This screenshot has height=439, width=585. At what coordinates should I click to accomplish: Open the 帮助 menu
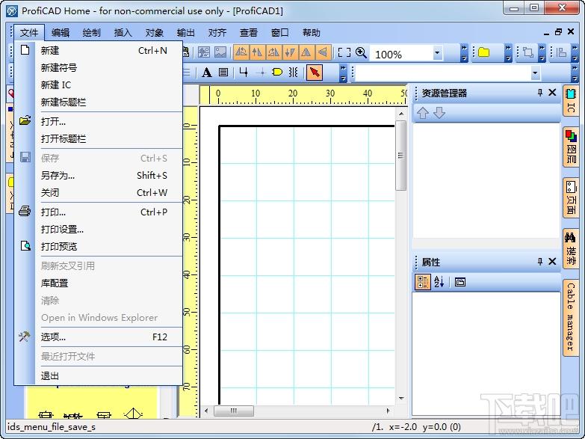(312, 32)
